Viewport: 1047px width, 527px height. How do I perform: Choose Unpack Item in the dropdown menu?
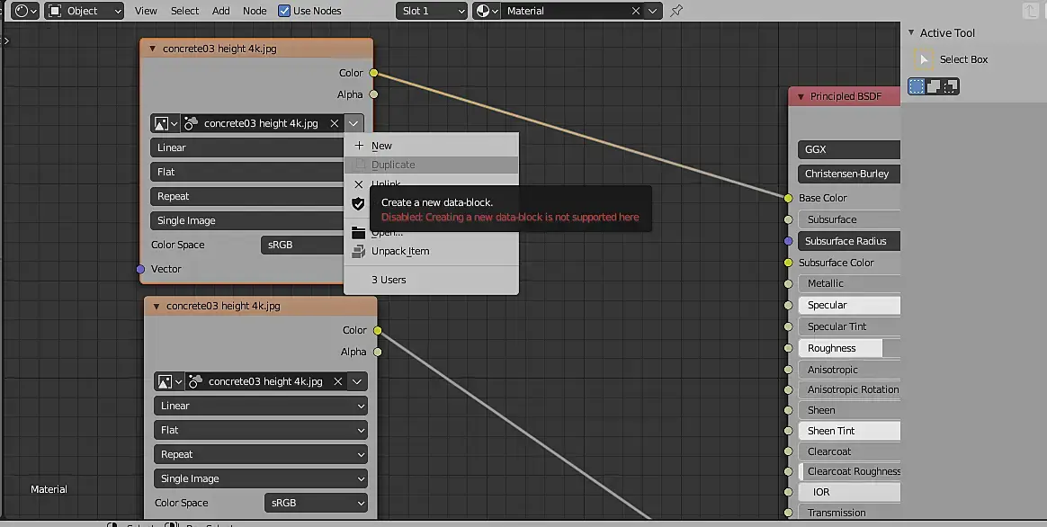point(431,251)
